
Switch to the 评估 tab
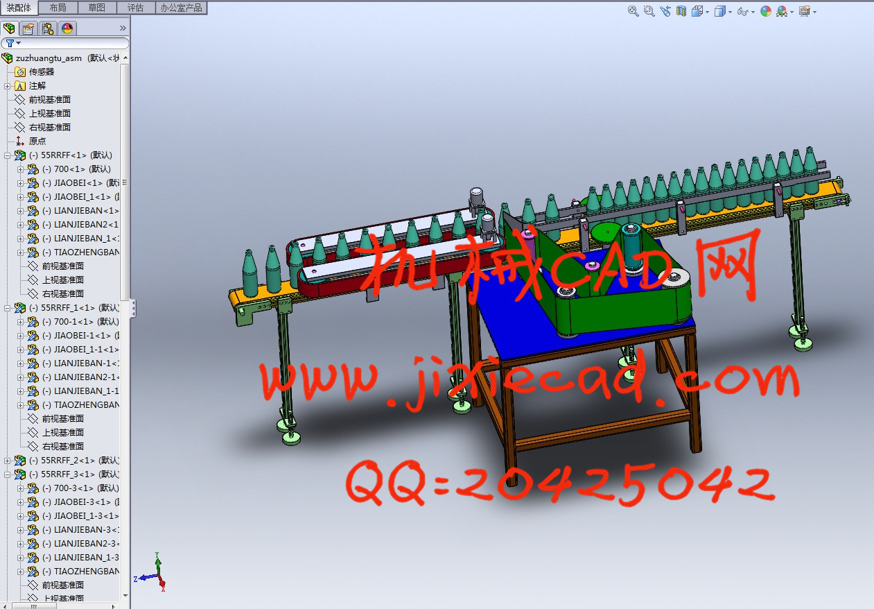point(136,8)
